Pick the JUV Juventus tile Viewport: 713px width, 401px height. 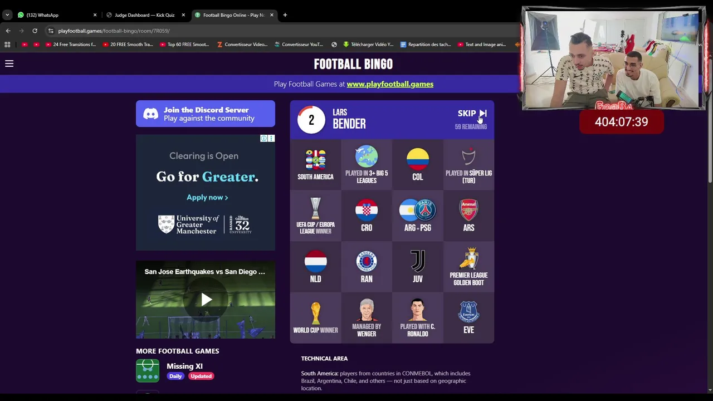(418, 267)
